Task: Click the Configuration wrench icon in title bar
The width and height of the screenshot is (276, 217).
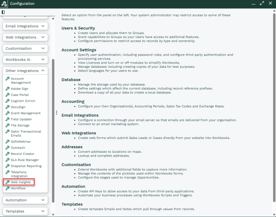Action: (4, 4)
